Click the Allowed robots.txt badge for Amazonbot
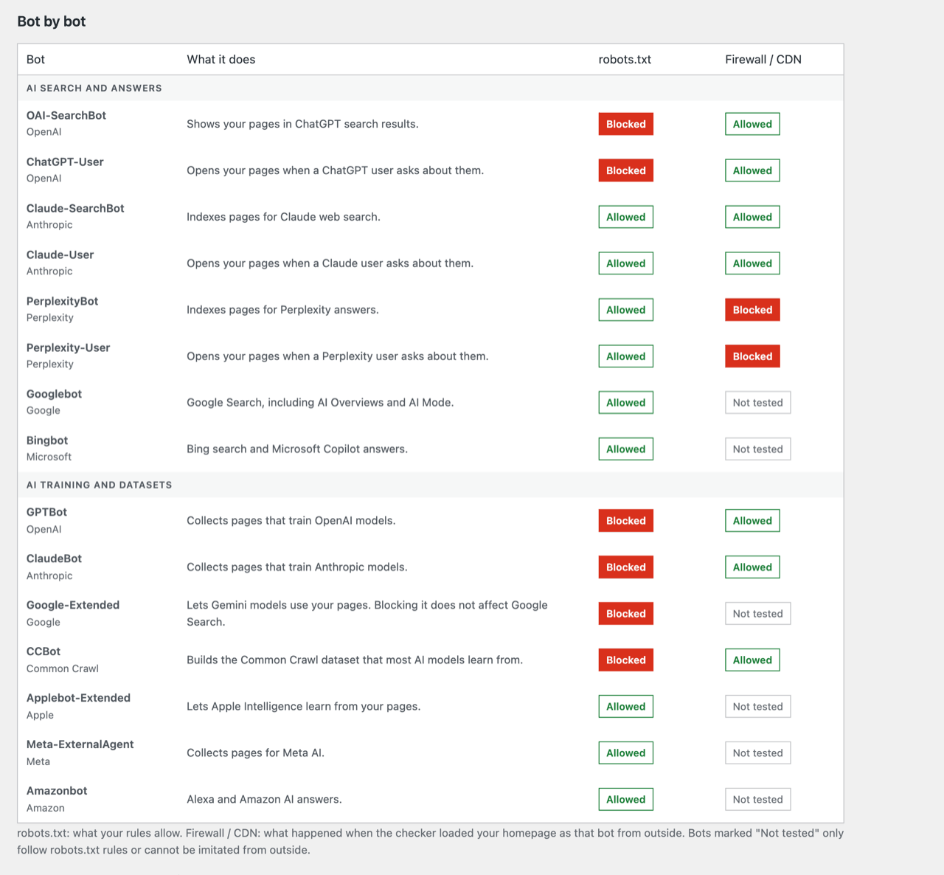Viewport: 944px width, 875px height. [626, 800]
